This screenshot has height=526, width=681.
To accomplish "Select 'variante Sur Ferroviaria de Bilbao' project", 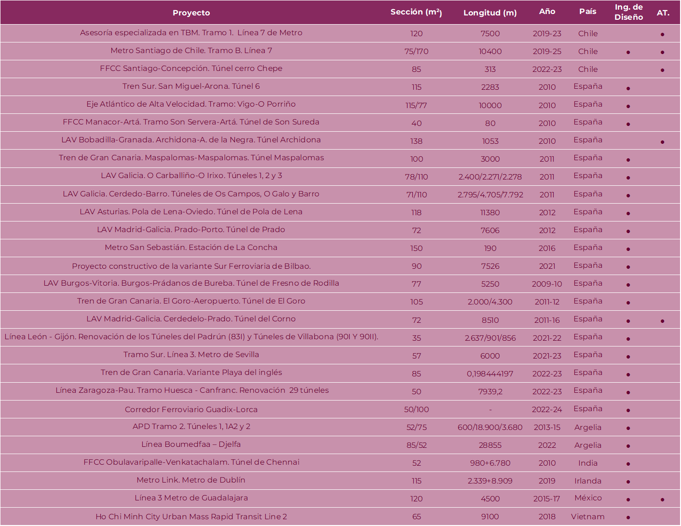I will click(191, 266).
